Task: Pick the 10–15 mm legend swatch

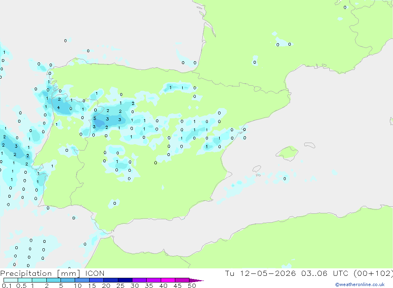Action: [x=82, y=280]
